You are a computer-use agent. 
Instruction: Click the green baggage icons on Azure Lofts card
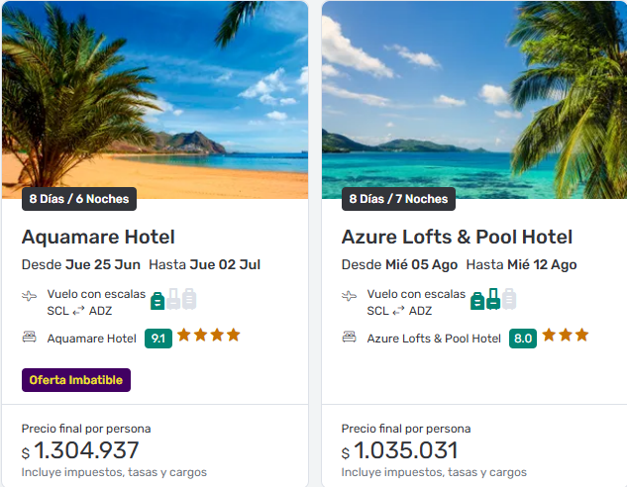click(x=493, y=299)
